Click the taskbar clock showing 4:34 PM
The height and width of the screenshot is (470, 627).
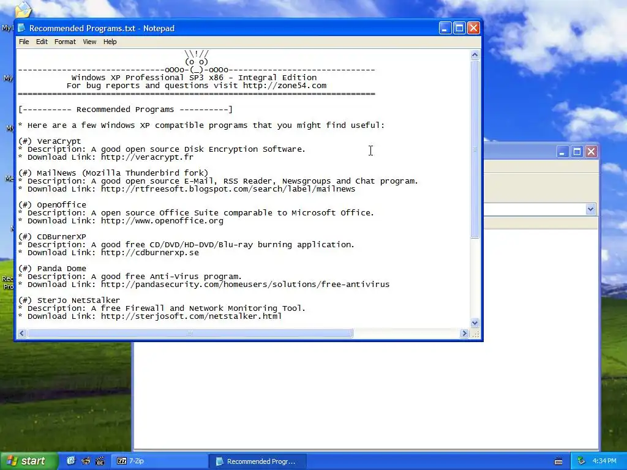604,461
